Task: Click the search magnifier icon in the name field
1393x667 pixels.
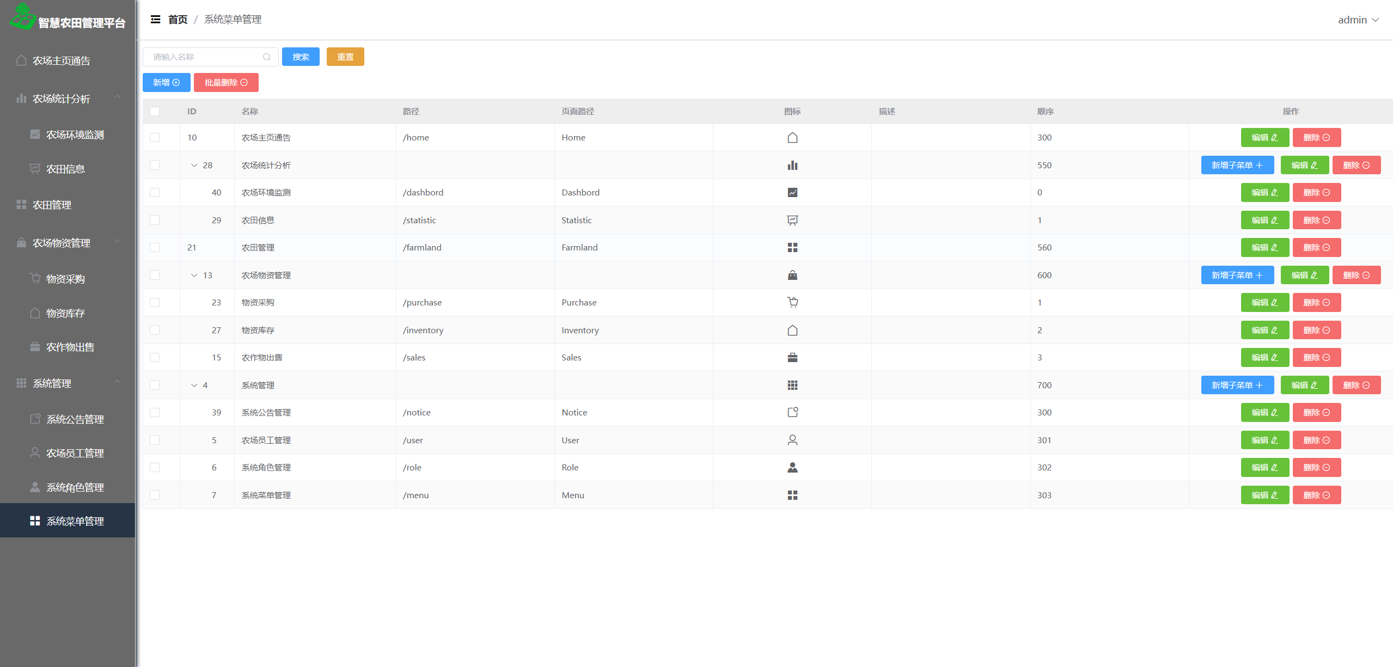Action: (267, 57)
